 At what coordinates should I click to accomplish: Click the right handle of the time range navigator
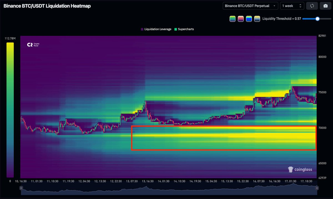317,188
